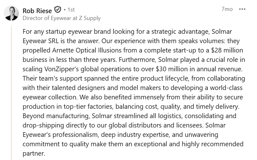
Task: Open Rob Riese's profile photo
Action: (12, 13)
